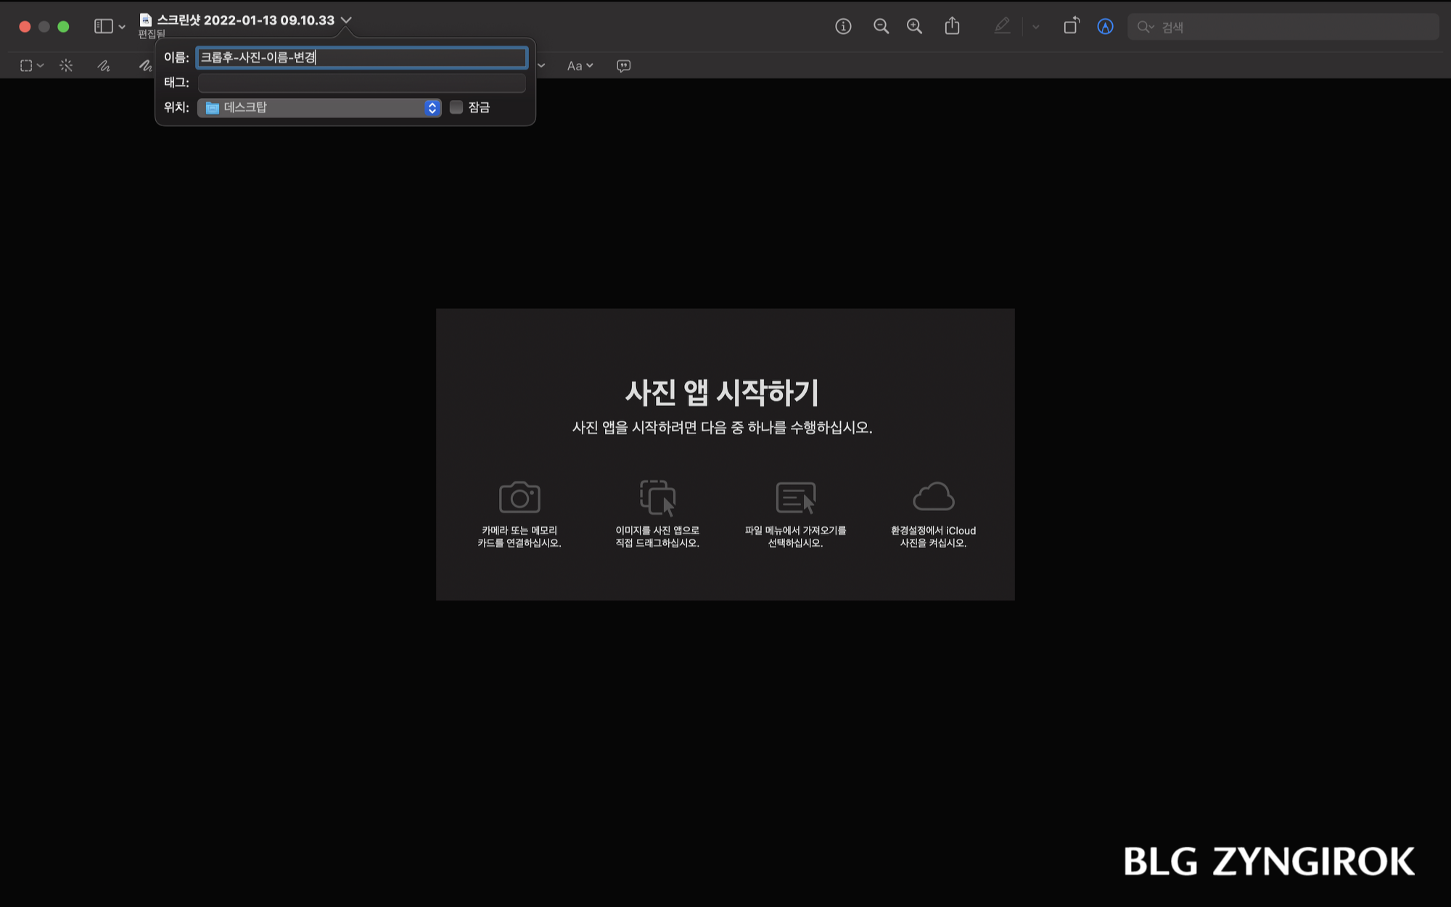Viewport: 1451px width, 907px height.
Task: Click the 검색 search field
Action: tap(1284, 27)
